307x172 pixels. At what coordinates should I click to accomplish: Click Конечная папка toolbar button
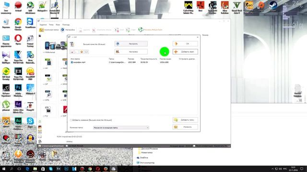[x=49, y=30]
